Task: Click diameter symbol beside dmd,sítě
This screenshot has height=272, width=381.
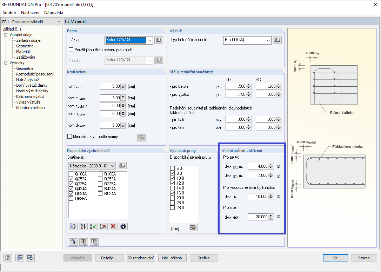Action: tap(279, 217)
